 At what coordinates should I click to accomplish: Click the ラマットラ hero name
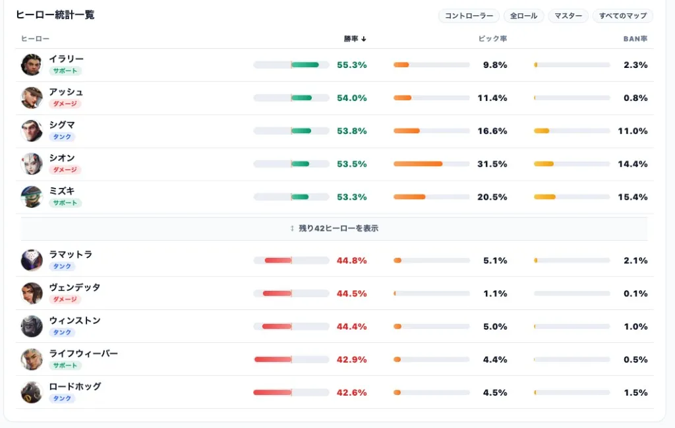click(71, 255)
